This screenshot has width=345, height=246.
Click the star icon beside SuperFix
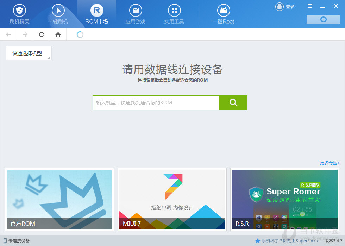[258, 241]
